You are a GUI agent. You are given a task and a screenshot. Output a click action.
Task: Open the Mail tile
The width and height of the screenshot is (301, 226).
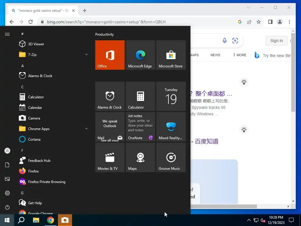(x=110, y=127)
